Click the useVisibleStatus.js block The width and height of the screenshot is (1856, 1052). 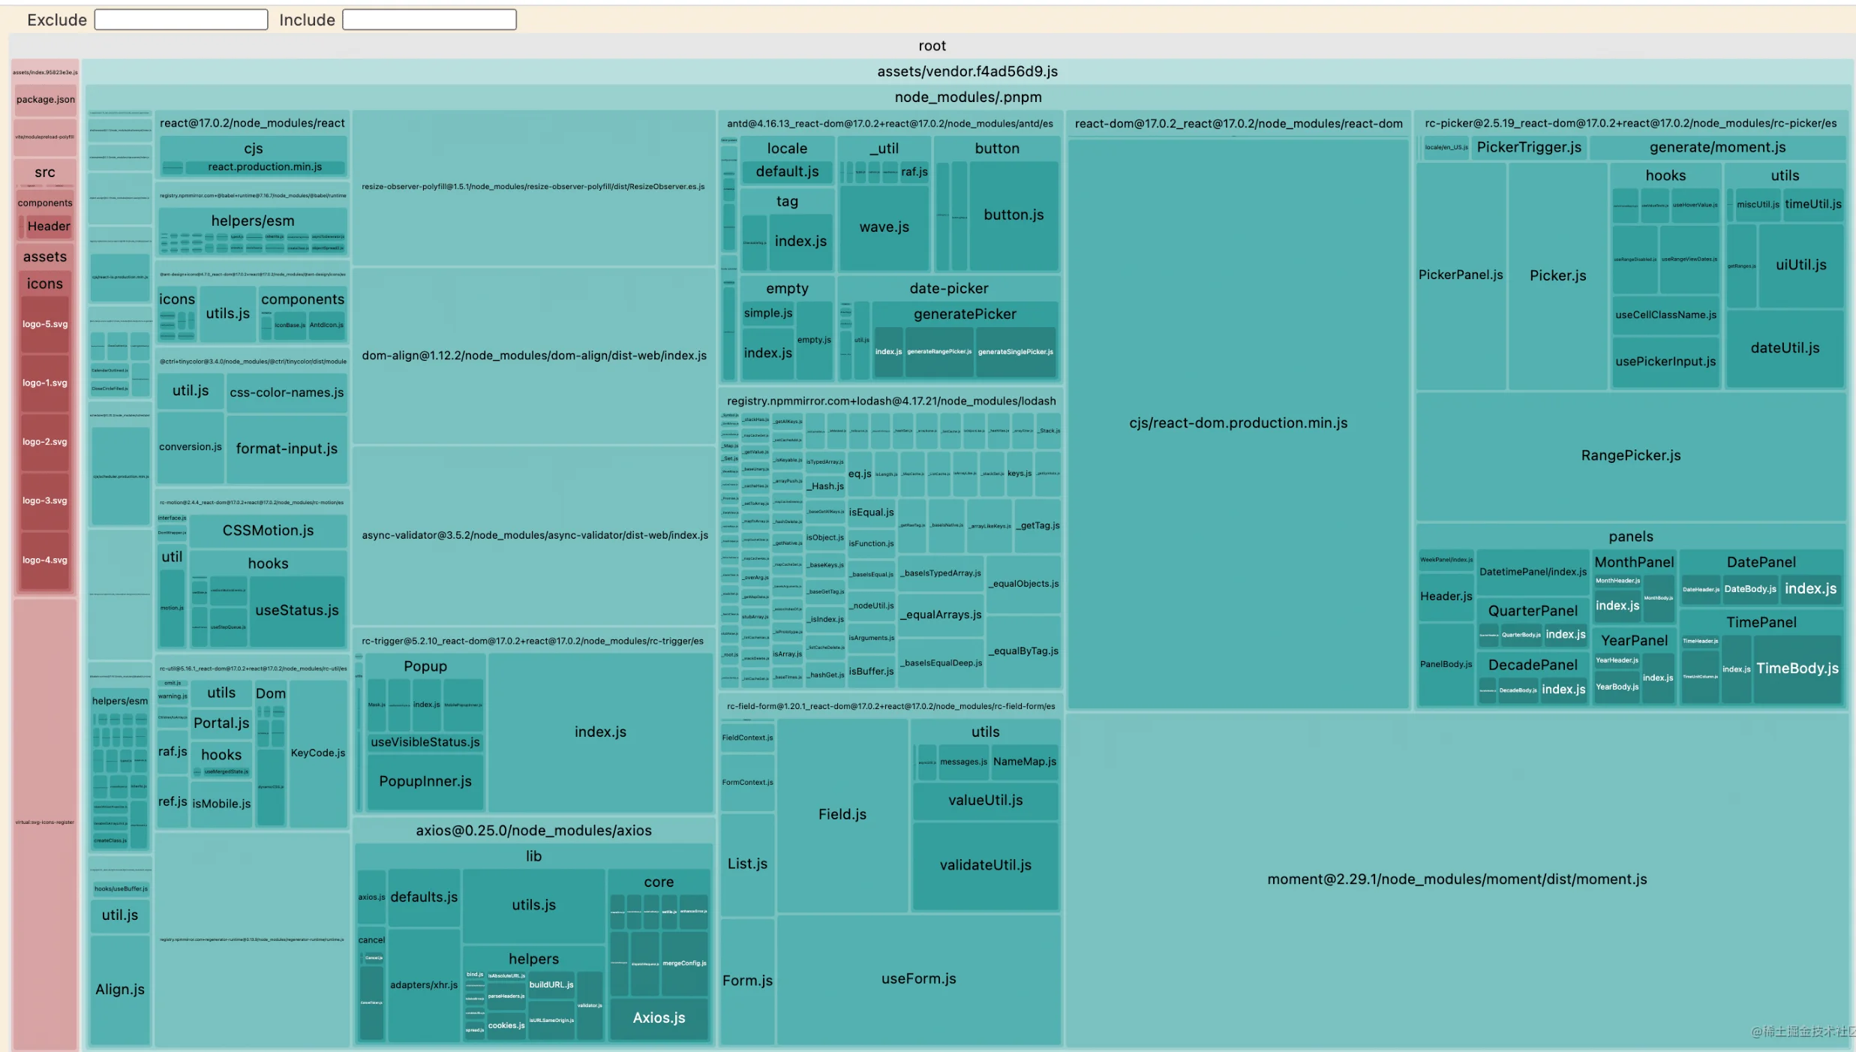[425, 742]
